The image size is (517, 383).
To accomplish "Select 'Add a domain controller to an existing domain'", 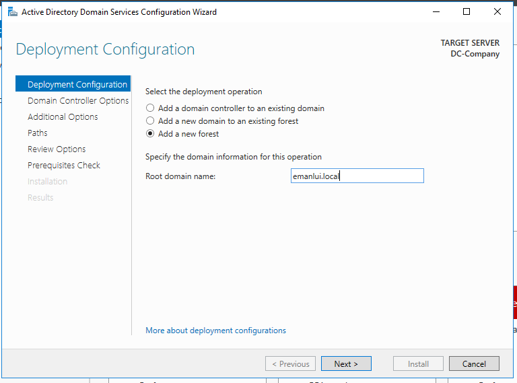I will click(150, 108).
